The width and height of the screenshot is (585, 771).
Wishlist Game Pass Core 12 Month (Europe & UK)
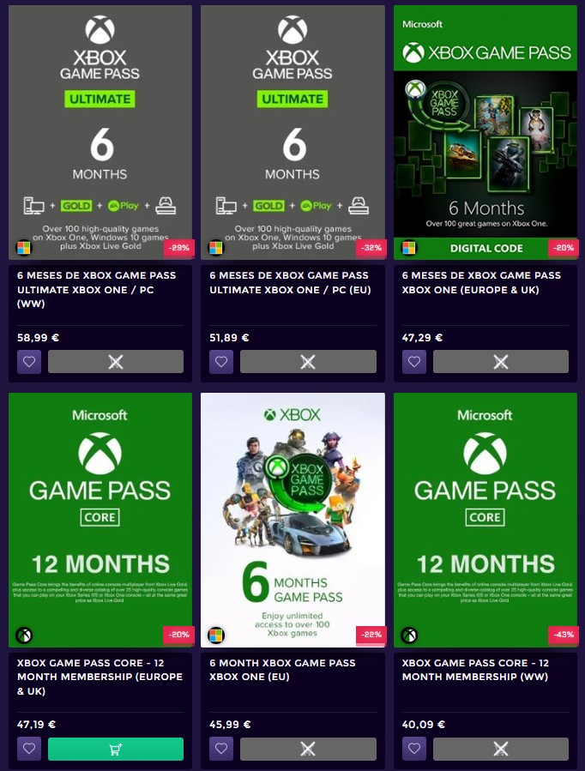point(29,749)
